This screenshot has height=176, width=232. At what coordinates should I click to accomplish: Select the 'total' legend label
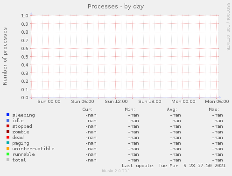(x=19, y=160)
